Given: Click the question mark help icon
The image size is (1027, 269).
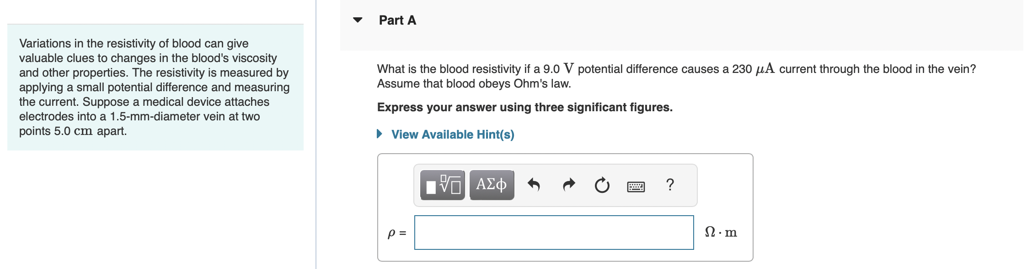Looking at the screenshot, I should click(669, 185).
